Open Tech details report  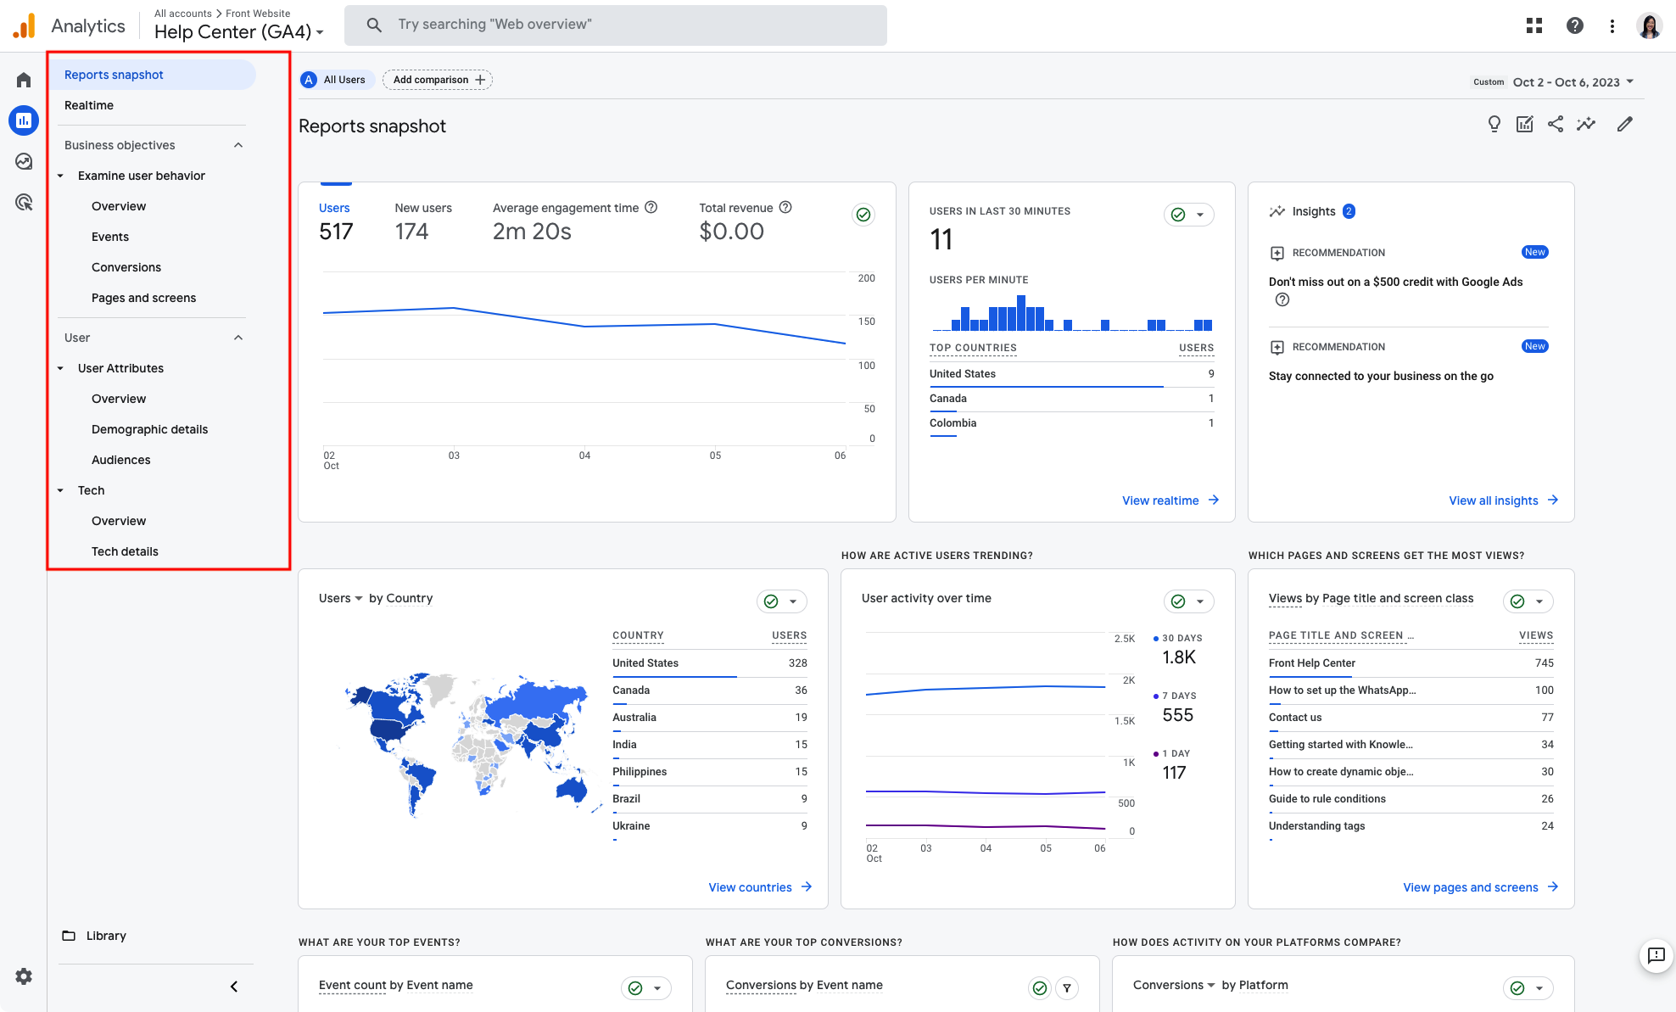(125, 551)
